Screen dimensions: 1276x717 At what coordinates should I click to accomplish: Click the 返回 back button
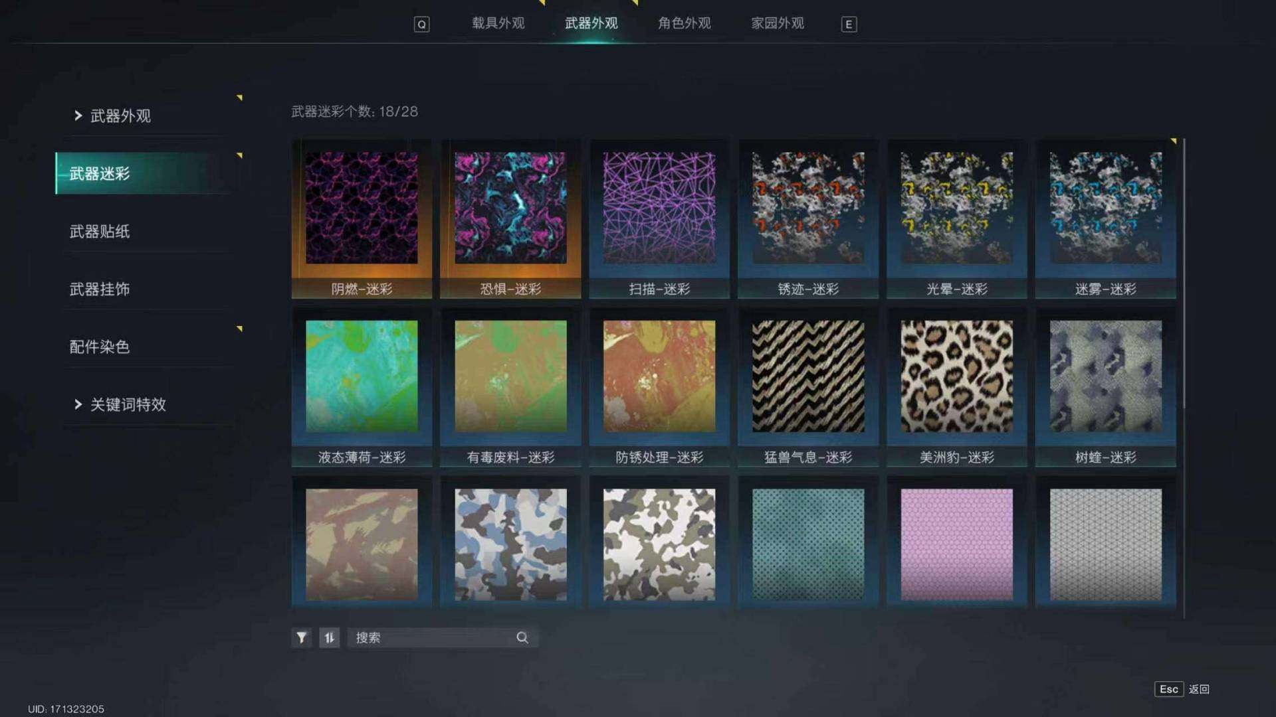point(1199,689)
